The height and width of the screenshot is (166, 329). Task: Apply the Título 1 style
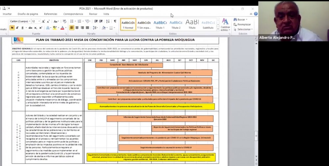[160, 24]
